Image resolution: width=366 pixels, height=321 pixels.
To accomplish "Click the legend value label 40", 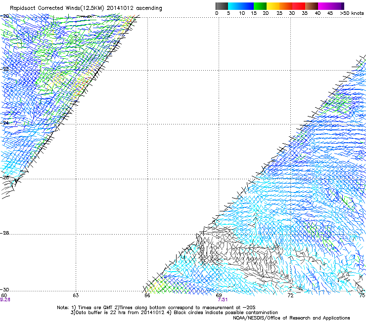I will click(318, 13).
